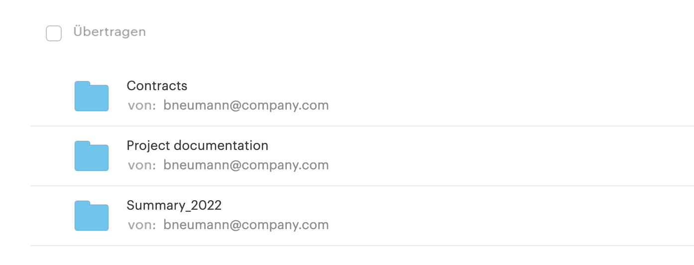Select the Project documentation folder icon

[x=92, y=156]
